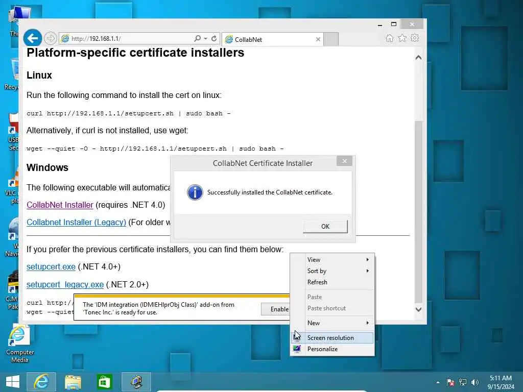
Task: Close the CollabNet Certificate Installer dialog
Action: point(345,161)
